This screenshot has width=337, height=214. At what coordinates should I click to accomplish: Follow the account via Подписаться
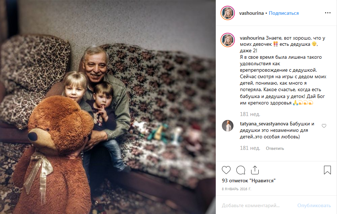284,13
